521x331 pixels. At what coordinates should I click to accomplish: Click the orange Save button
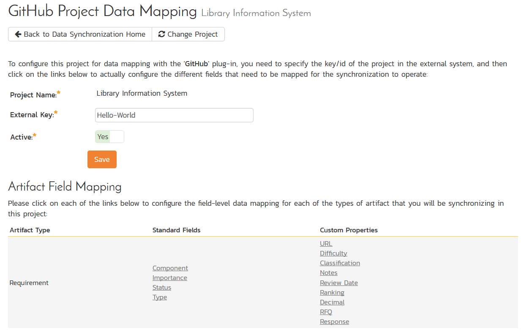click(x=102, y=159)
